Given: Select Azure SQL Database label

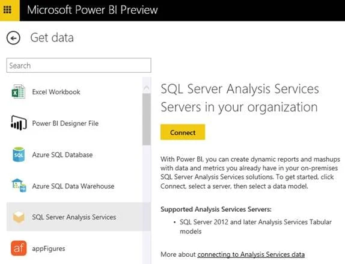Looking at the screenshot, I should [63, 155].
